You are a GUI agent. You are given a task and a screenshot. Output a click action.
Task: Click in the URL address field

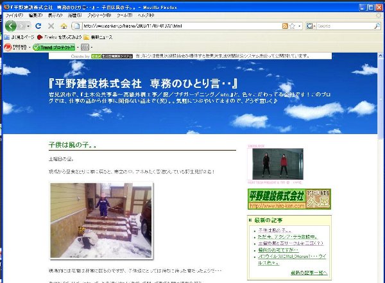pos(173,26)
